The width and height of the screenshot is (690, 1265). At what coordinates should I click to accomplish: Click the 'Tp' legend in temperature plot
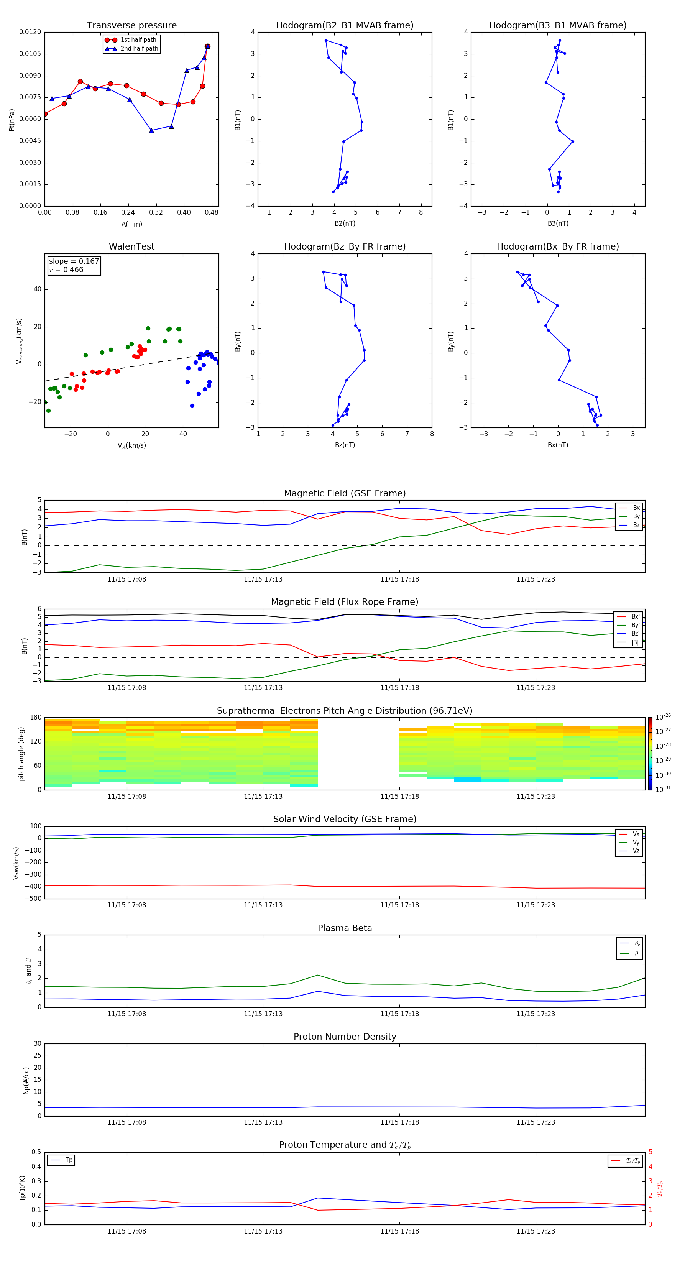coord(61,1160)
